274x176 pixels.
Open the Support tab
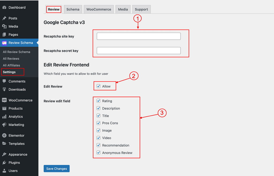pos(141,9)
